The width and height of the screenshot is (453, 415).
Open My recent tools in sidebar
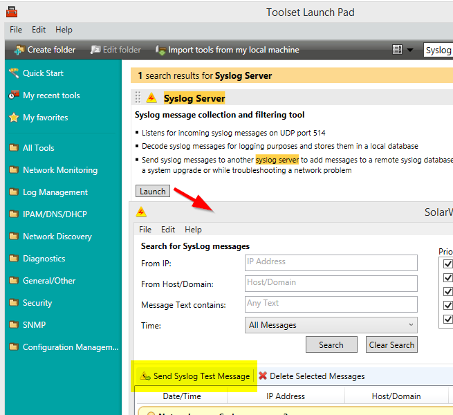coord(51,95)
